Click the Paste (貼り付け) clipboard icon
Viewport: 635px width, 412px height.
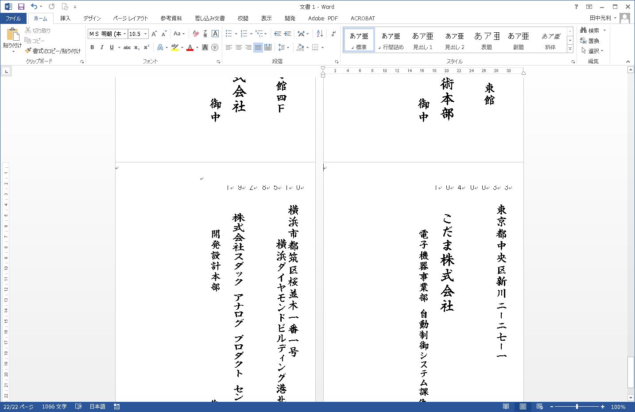point(12,35)
